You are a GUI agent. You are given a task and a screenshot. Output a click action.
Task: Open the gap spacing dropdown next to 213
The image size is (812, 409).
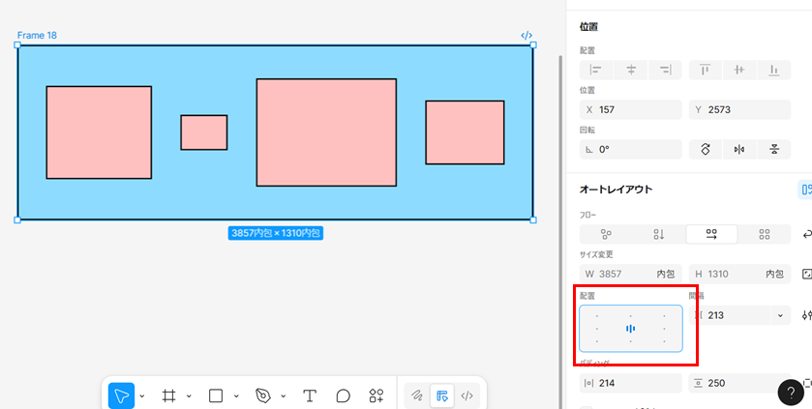click(x=780, y=315)
